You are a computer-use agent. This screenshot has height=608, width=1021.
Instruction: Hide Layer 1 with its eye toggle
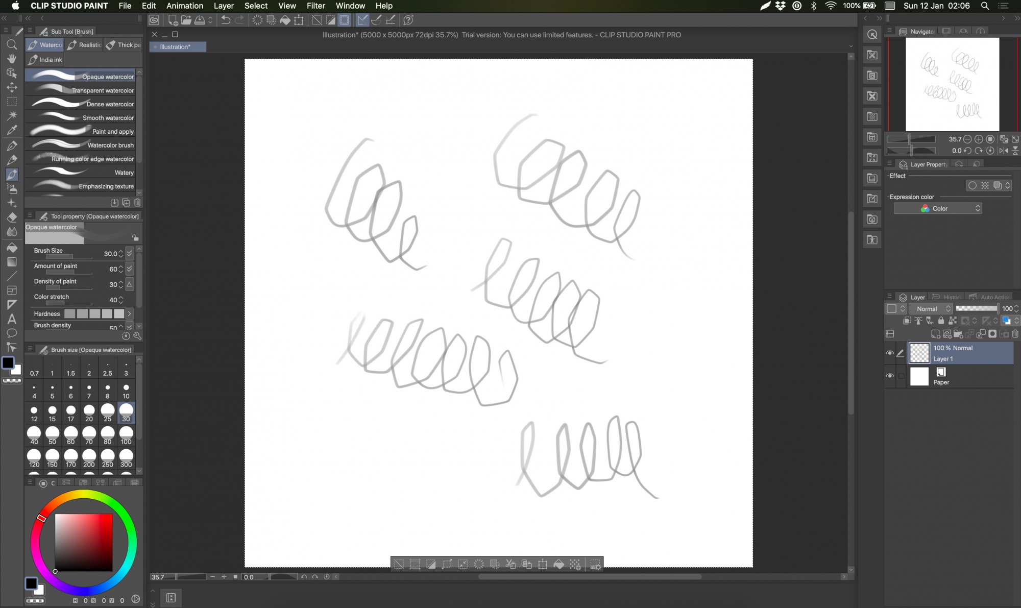[889, 353]
